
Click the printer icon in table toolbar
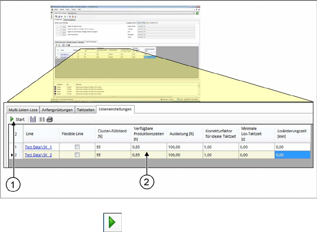(x=50, y=119)
